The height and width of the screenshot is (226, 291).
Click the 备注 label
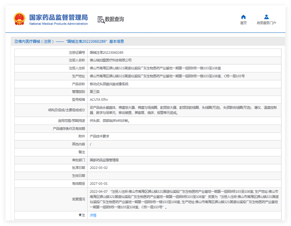[82, 152]
